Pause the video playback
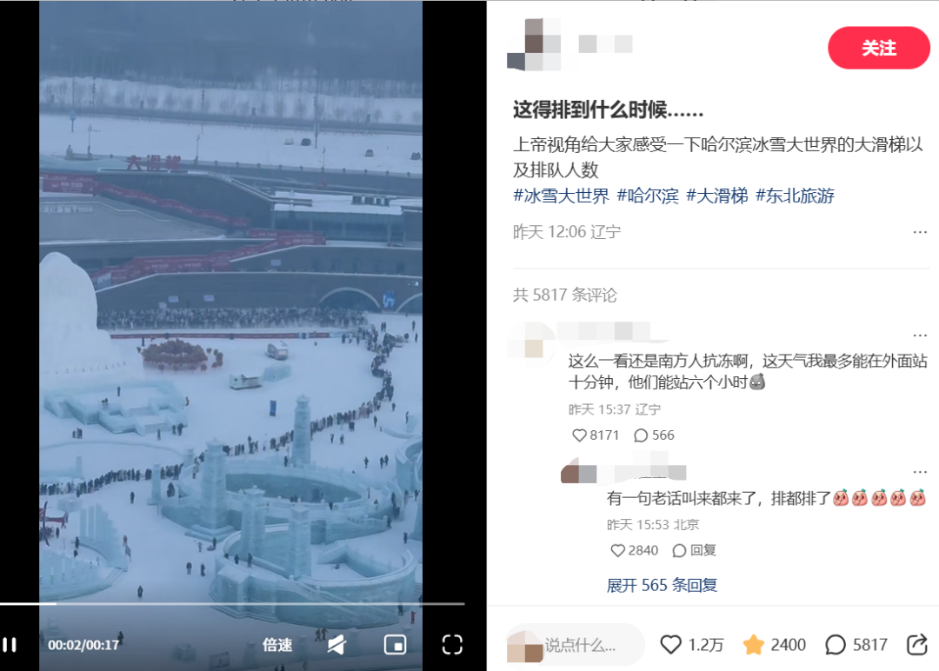 tap(10, 645)
